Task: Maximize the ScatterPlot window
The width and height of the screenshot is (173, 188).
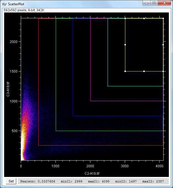Action: click(154, 3)
